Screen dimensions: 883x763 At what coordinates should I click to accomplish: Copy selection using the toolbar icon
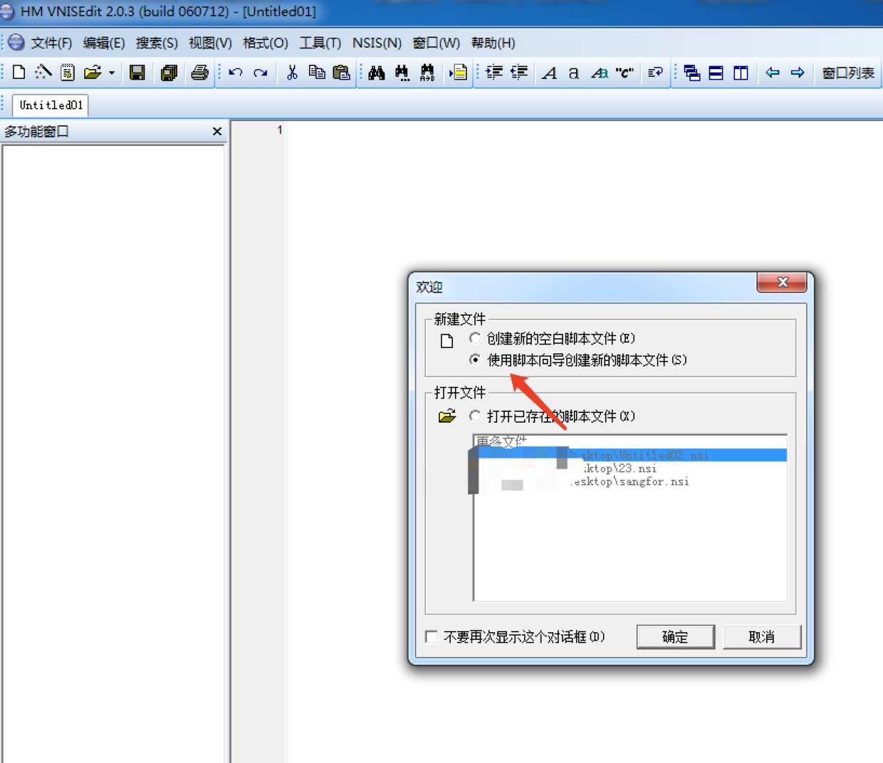click(x=317, y=72)
